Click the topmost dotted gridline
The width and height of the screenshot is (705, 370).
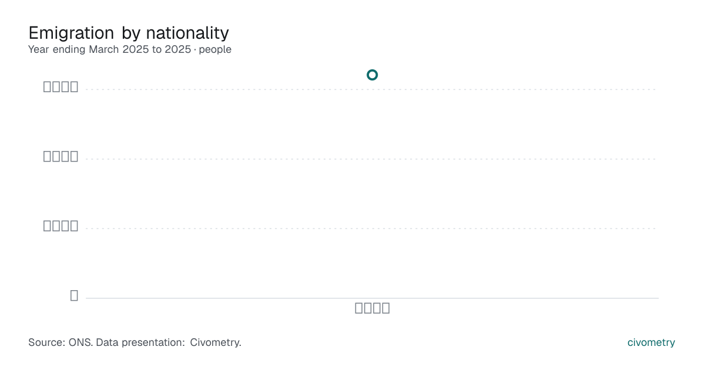tap(372, 89)
